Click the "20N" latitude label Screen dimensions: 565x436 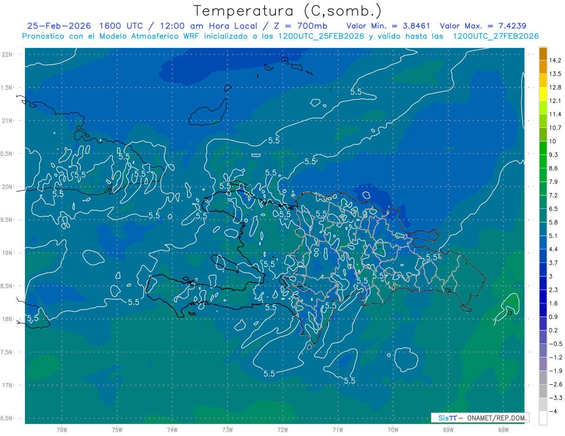point(7,187)
